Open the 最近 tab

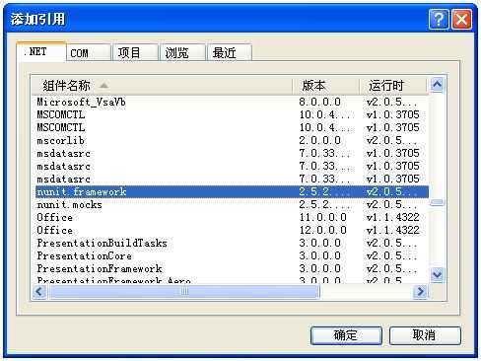tap(230, 53)
